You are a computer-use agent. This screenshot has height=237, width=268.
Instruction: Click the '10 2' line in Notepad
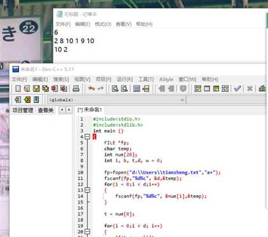[61, 49]
